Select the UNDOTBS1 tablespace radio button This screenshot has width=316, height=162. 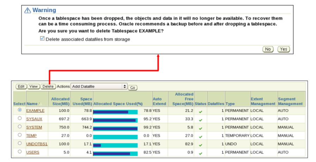[x=19, y=143]
